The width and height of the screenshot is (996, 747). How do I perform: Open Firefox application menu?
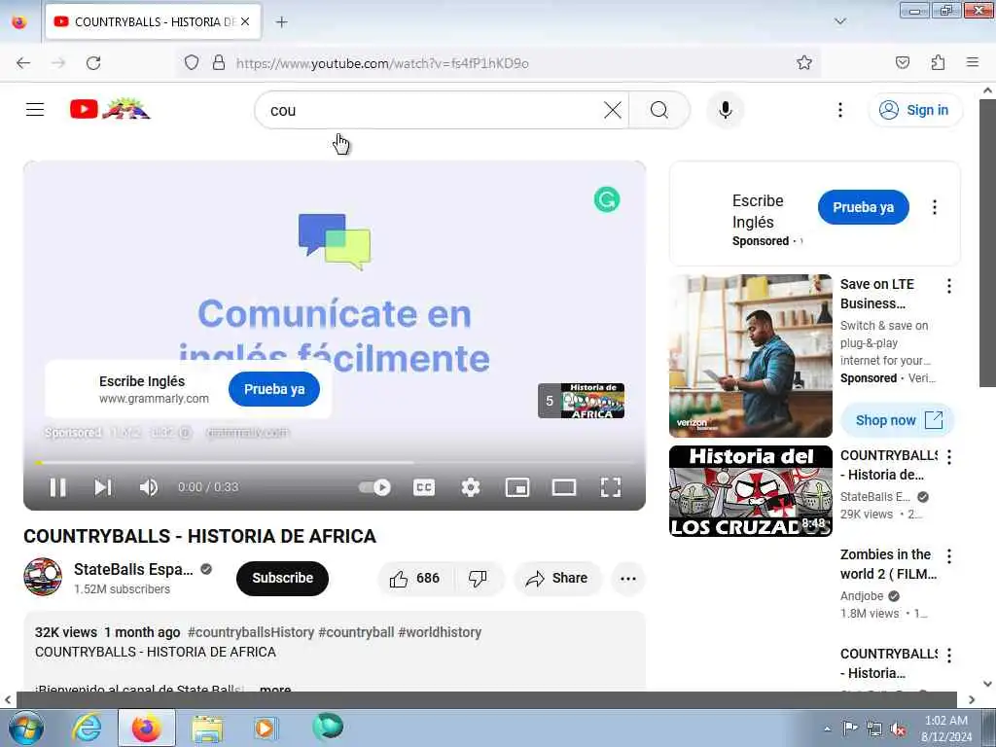tap(973, 62)
